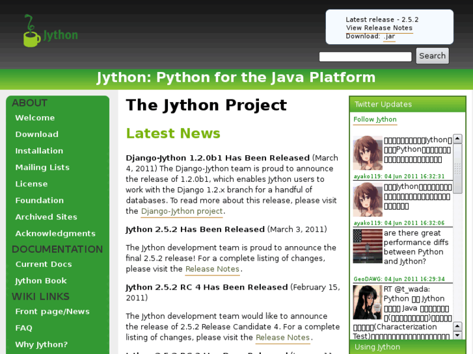
Task: Click the tweet about performance diffs between Python and Jython
Action: coord(416,247)
